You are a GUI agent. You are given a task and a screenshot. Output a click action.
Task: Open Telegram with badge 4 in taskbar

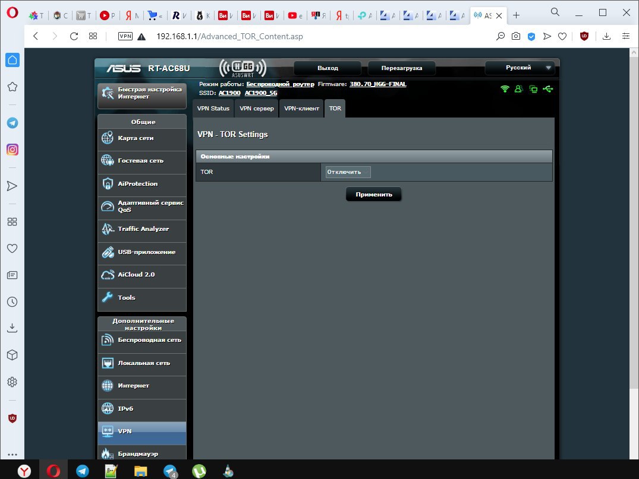tap(170, 471)
